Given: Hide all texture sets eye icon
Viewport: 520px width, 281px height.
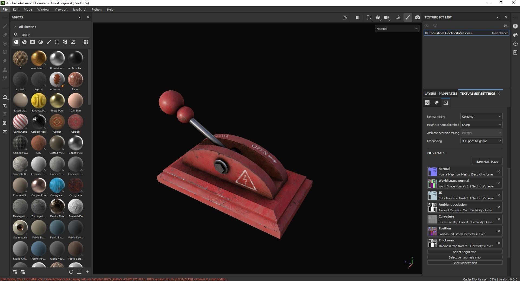Looking at the screenshot, I should click(x=427, y=25).
